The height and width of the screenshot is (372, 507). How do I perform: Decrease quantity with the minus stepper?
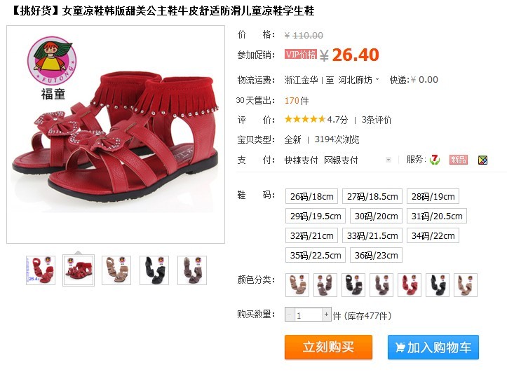[290, 314]
